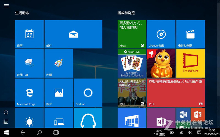Open the 电影和电视 tile

pos(190,34)
